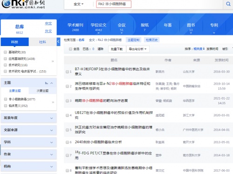Tick the 全选 select-all checkbox
The image size is (233, 174).
click(x=70, y=49)
